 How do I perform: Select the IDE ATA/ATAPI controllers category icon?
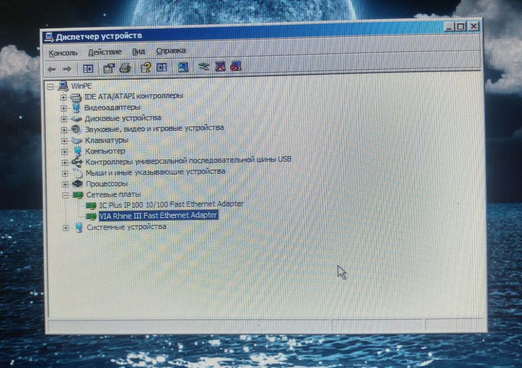coord(76,97)
